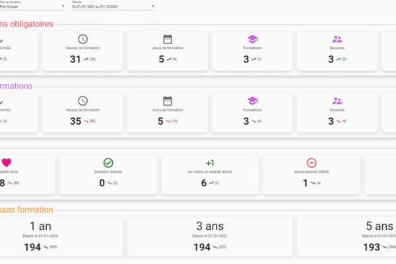The image size is (396, 264).
Task: Select 'Au moins un souhait admis' label
Action: (210, 172)
